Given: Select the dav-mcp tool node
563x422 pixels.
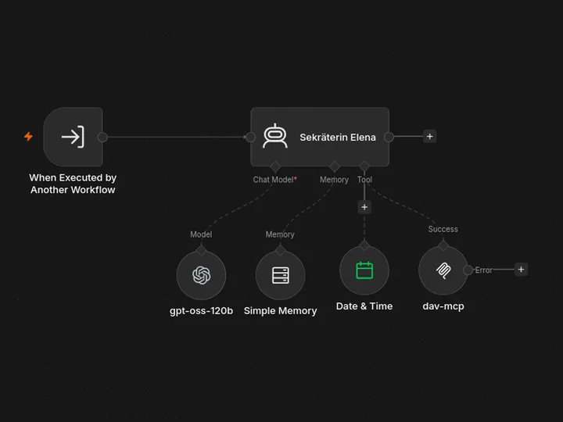Looking at the screenshot, I should tap(443, 270).
